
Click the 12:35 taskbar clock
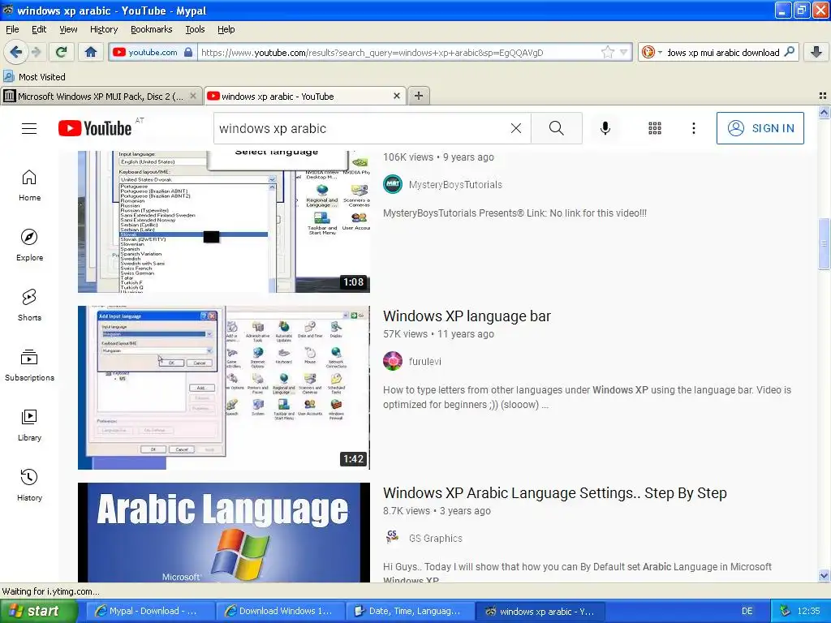coord(809,611)
